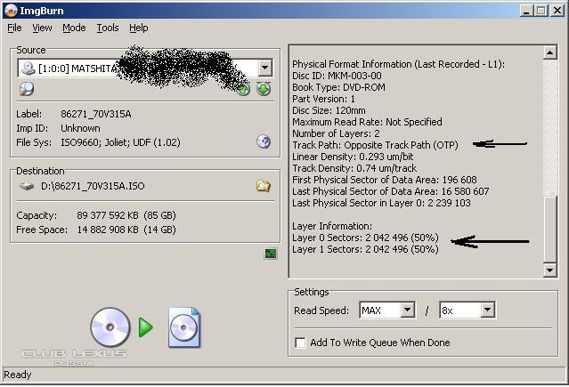Open the MAX read speed dropdown

click(407, 310)
